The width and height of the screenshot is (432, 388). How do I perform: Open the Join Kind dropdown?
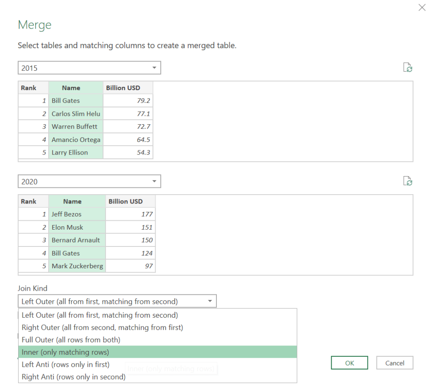tap(210, 301)
